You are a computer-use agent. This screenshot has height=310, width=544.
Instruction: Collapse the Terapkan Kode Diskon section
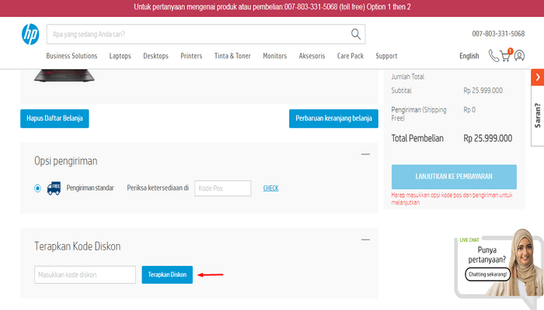(x=365, y=239)
